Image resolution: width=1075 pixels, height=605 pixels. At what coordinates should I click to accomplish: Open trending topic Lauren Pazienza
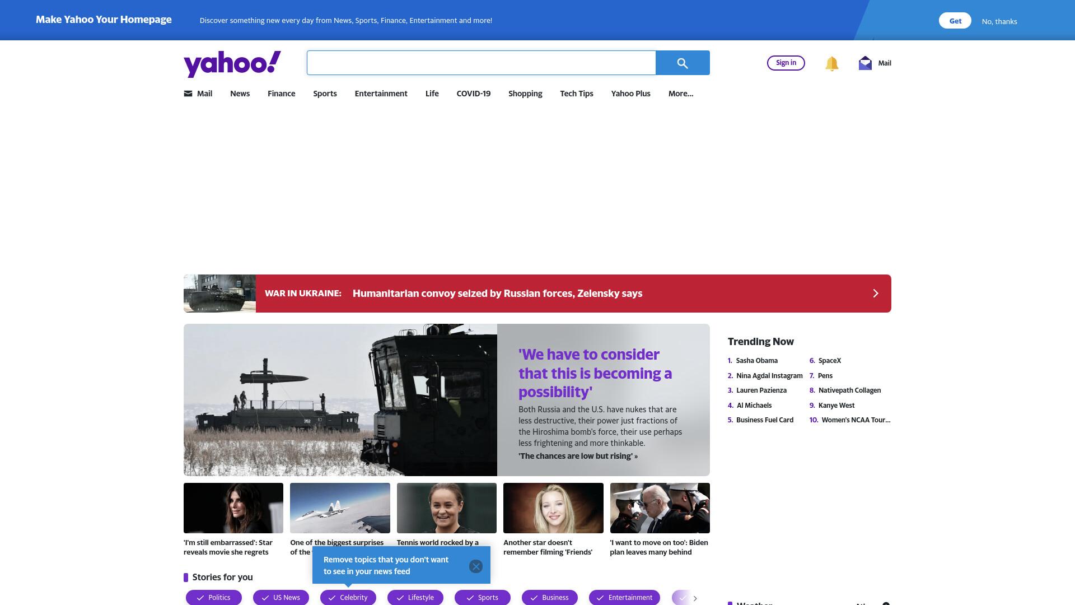[761, 390]
